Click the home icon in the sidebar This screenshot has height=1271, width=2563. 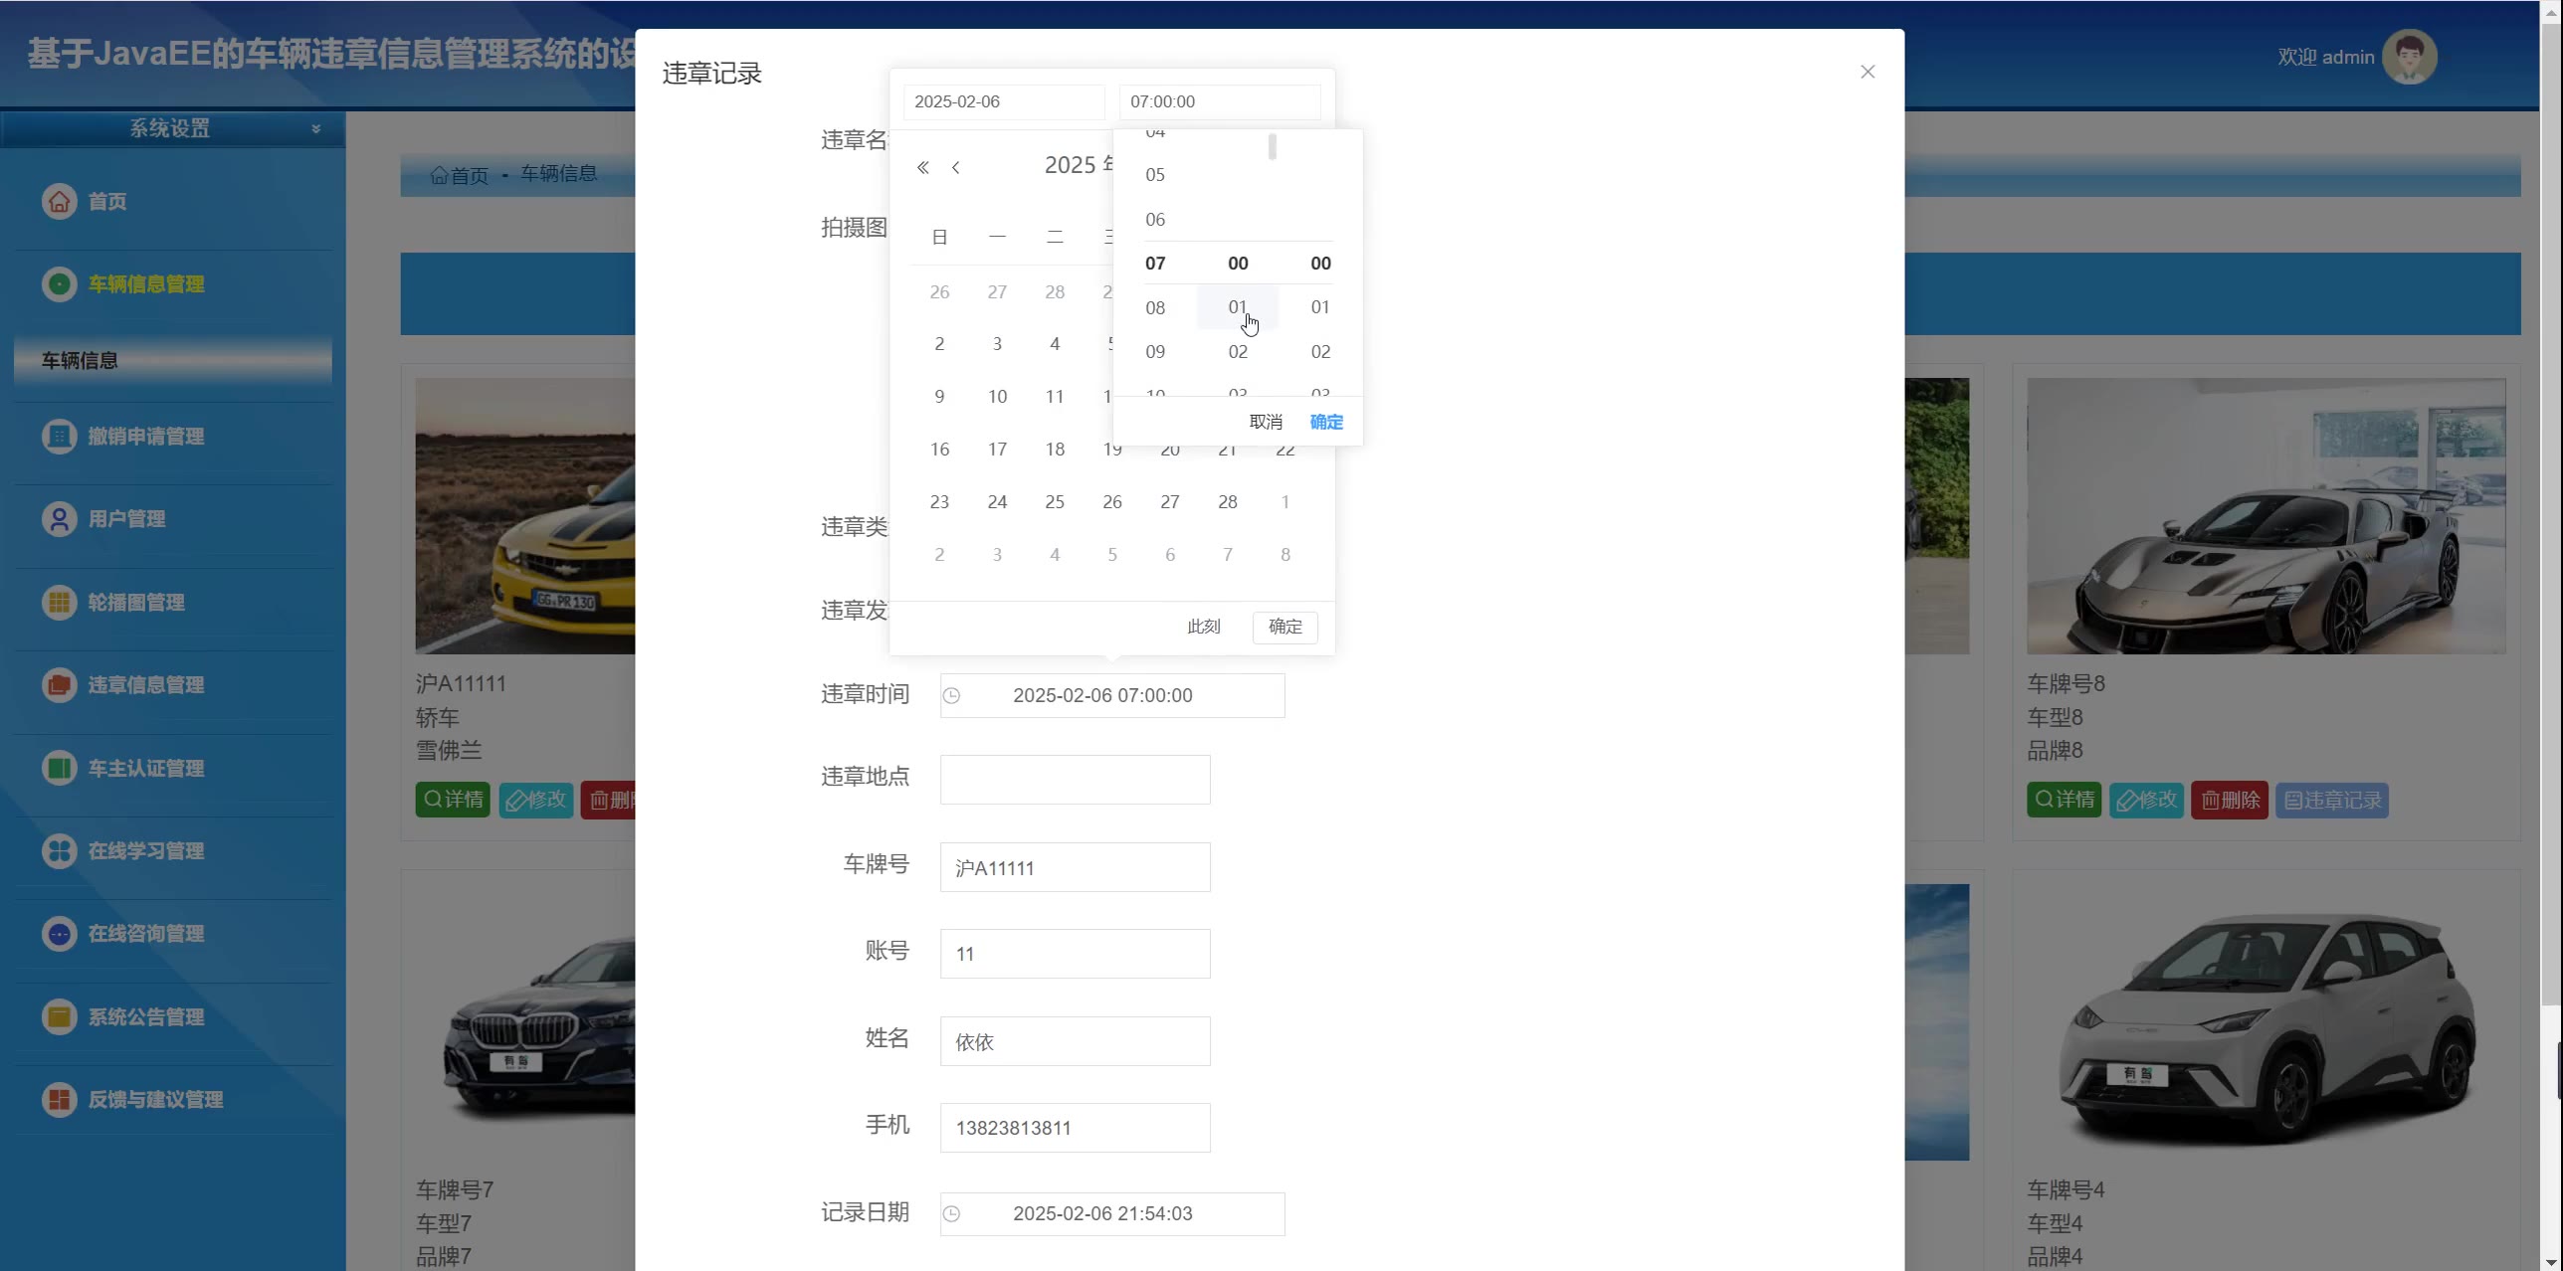point(60,201)
